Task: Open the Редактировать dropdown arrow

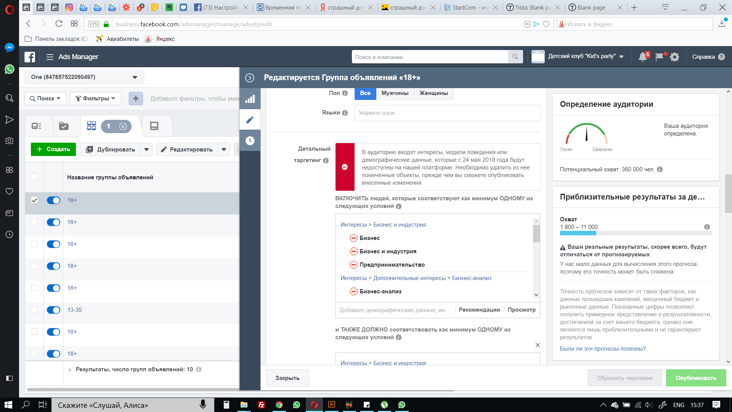Action: (x=224, y=150)
